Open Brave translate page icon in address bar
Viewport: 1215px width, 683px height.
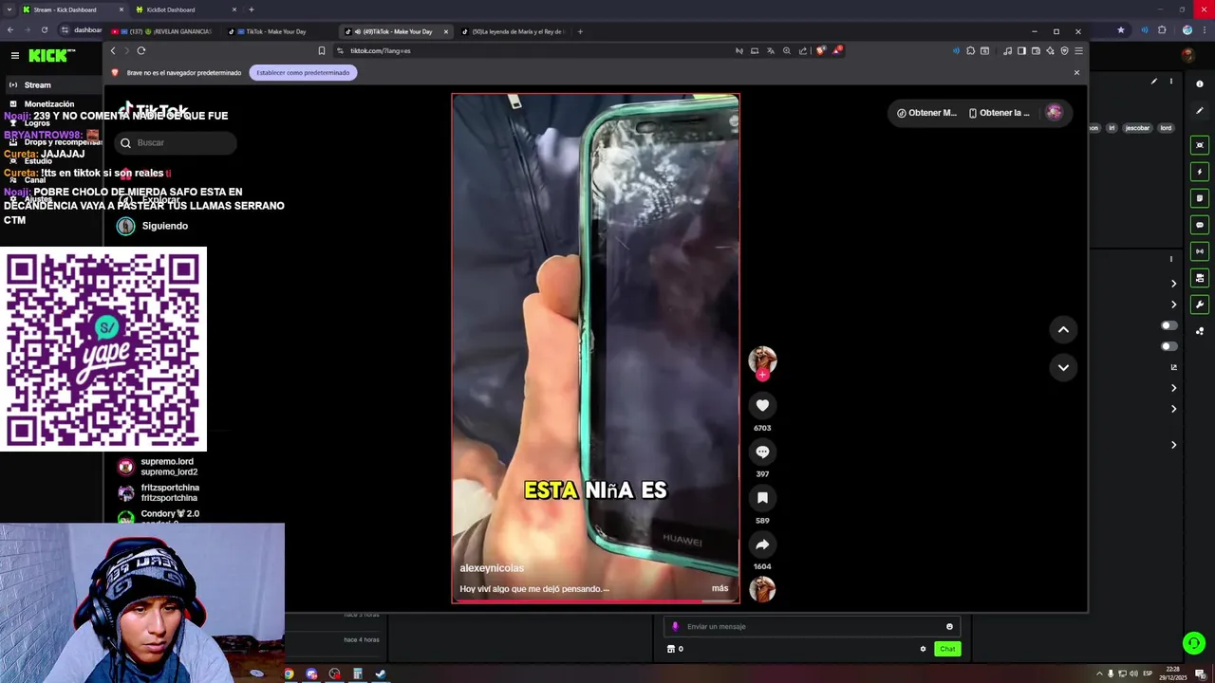(x=771, y=50)
